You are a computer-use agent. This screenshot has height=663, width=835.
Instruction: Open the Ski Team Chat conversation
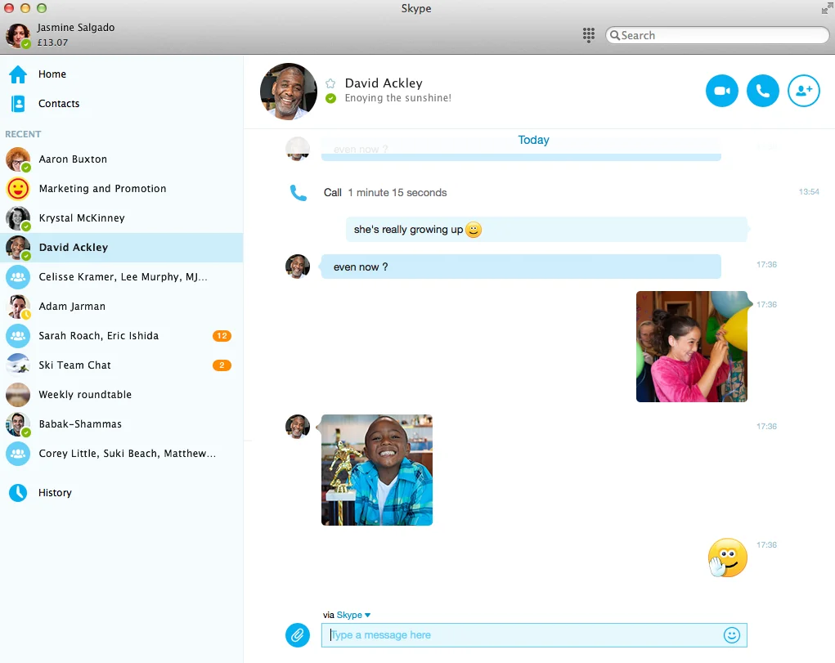(74, 365)
